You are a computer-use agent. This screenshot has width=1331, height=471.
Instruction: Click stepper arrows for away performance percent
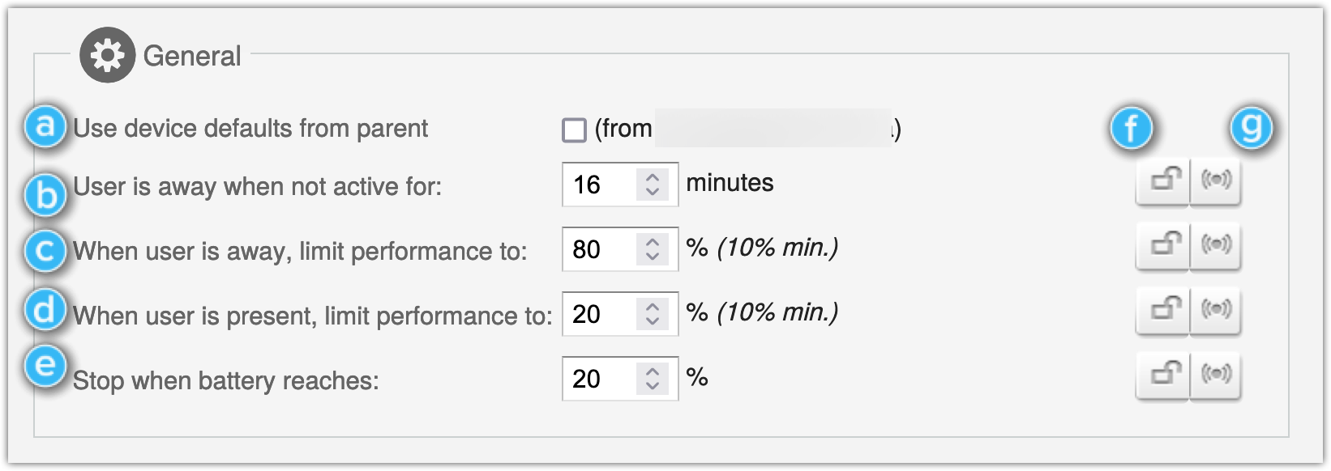(652, 249)
